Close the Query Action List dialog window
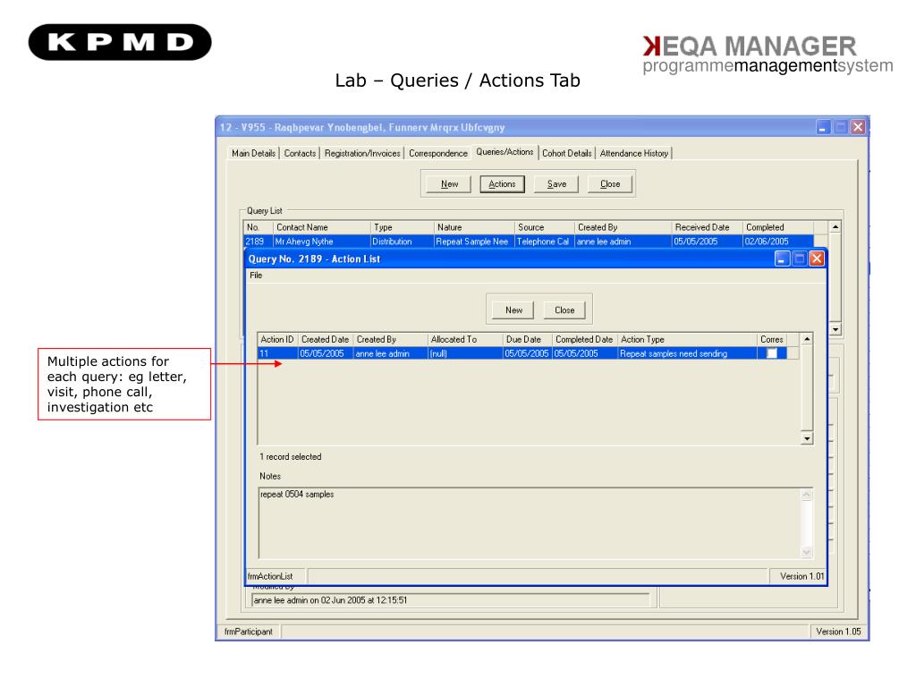916x687 pixels. point(816,259)
